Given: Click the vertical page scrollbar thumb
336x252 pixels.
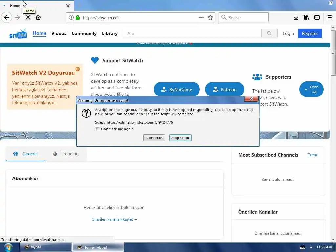Looking at the screenshot, I should [333, 53].
